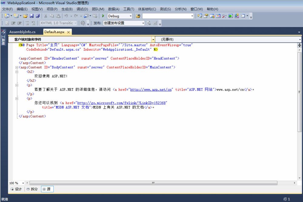The height and width of the screenshot is (202, 303).
Task: Open the 帮助(H) menu
Action: click(x=212, y=9)
